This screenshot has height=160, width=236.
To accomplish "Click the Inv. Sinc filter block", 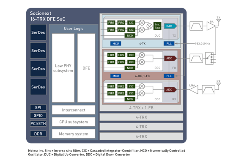I will (157, 26).
